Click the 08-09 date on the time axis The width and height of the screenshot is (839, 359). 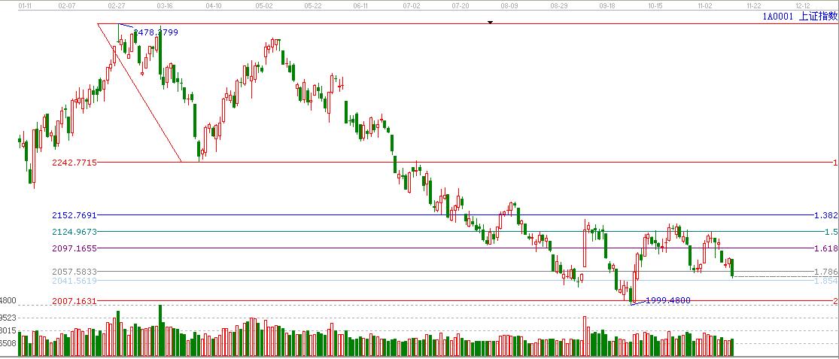[x=509, y=5]
